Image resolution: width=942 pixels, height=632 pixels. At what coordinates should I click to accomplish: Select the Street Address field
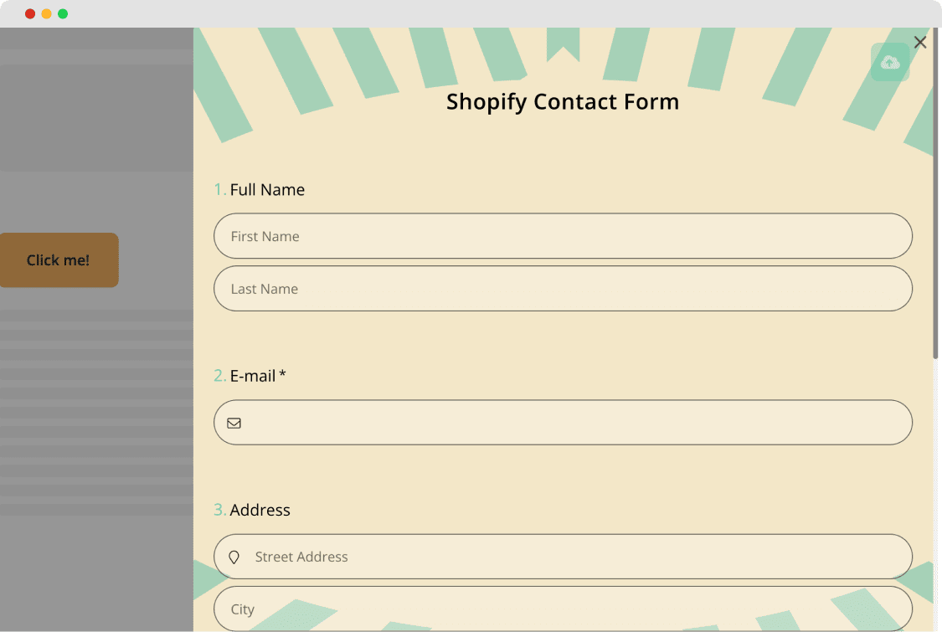563,557
